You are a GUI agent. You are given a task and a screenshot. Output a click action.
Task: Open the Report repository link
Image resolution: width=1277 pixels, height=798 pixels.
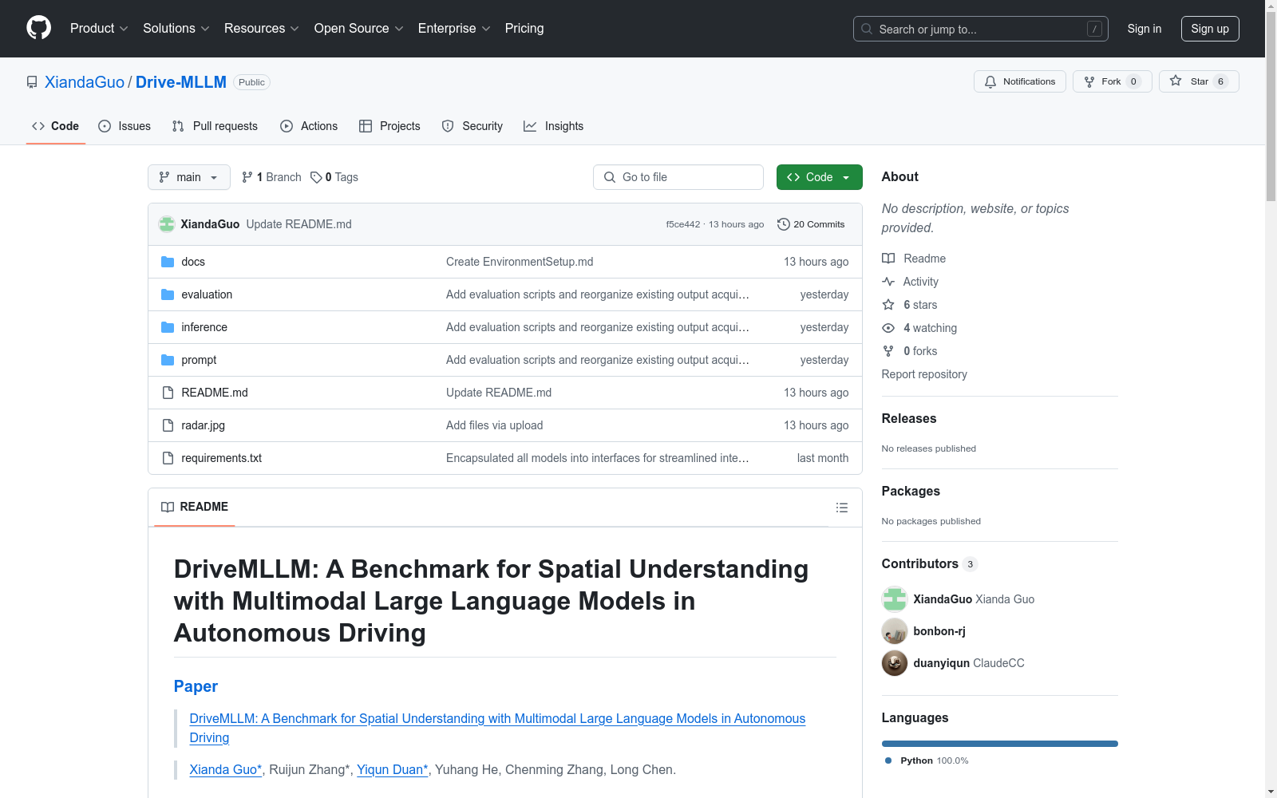(924, 374)
